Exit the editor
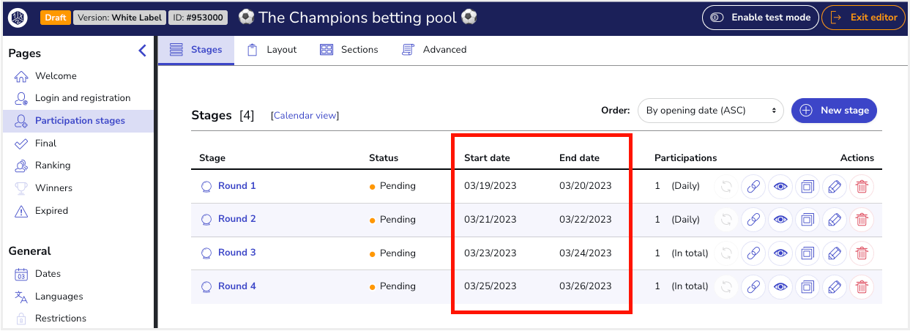 click(x=864, y=18)
